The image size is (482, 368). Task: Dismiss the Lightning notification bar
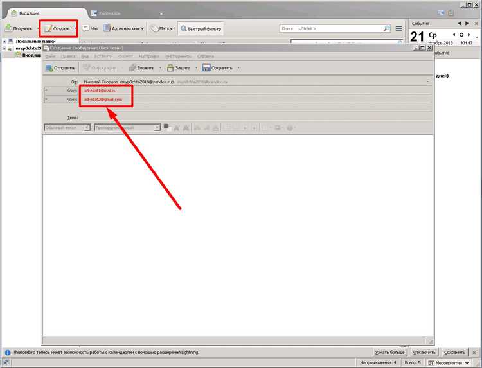point(474,352)
